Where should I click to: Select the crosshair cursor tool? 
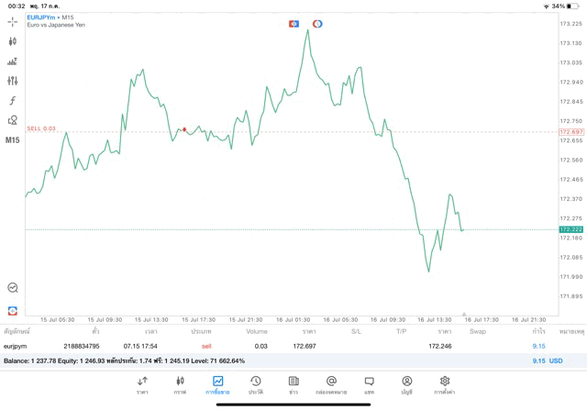point(13,21)
